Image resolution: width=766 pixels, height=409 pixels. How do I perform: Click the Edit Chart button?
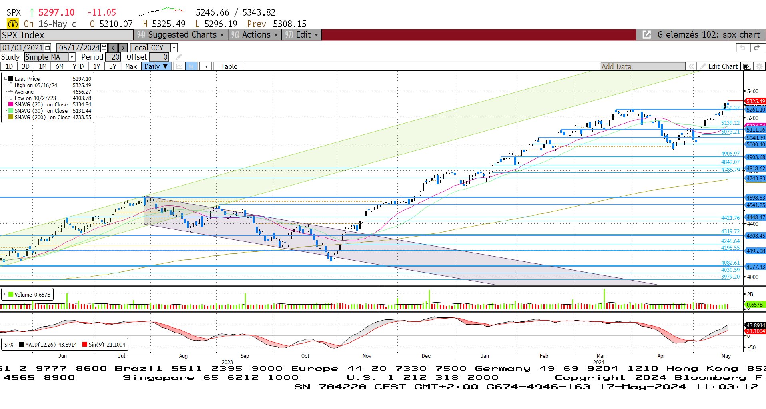(719, 66)
